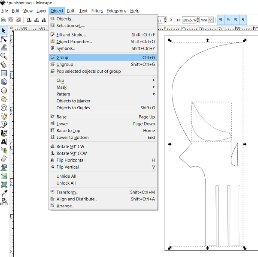Click the H height input field
Viewport: 258px width, 257px height.
click(x=189, y=20)
